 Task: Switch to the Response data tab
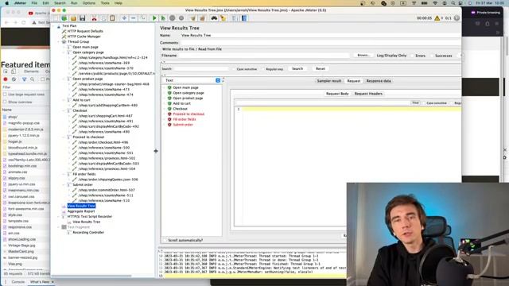[x=379, y=81]
